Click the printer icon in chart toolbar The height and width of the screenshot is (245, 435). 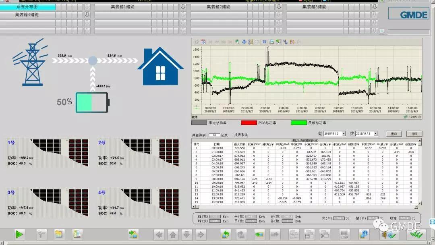(272, 42)
